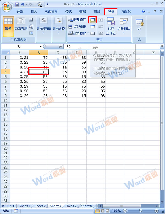Click the hide window icon
The height and width of the screenshot is (214, 165).
pos(93,27)
